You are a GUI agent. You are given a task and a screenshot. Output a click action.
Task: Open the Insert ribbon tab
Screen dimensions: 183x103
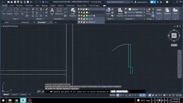pyautogui.click(x=11, y=5)
